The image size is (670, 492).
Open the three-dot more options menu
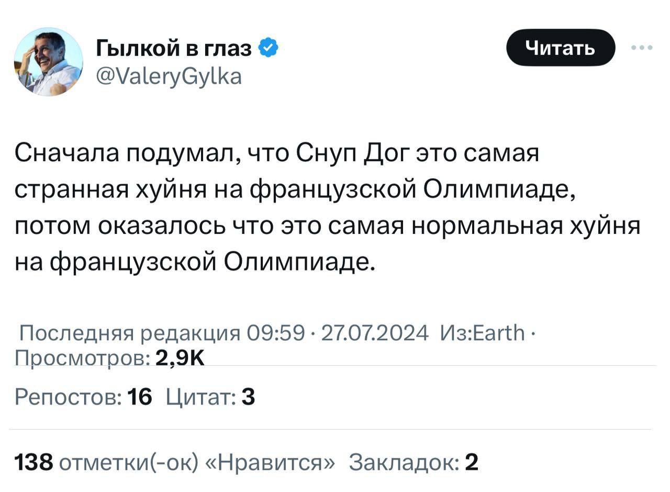642,48
